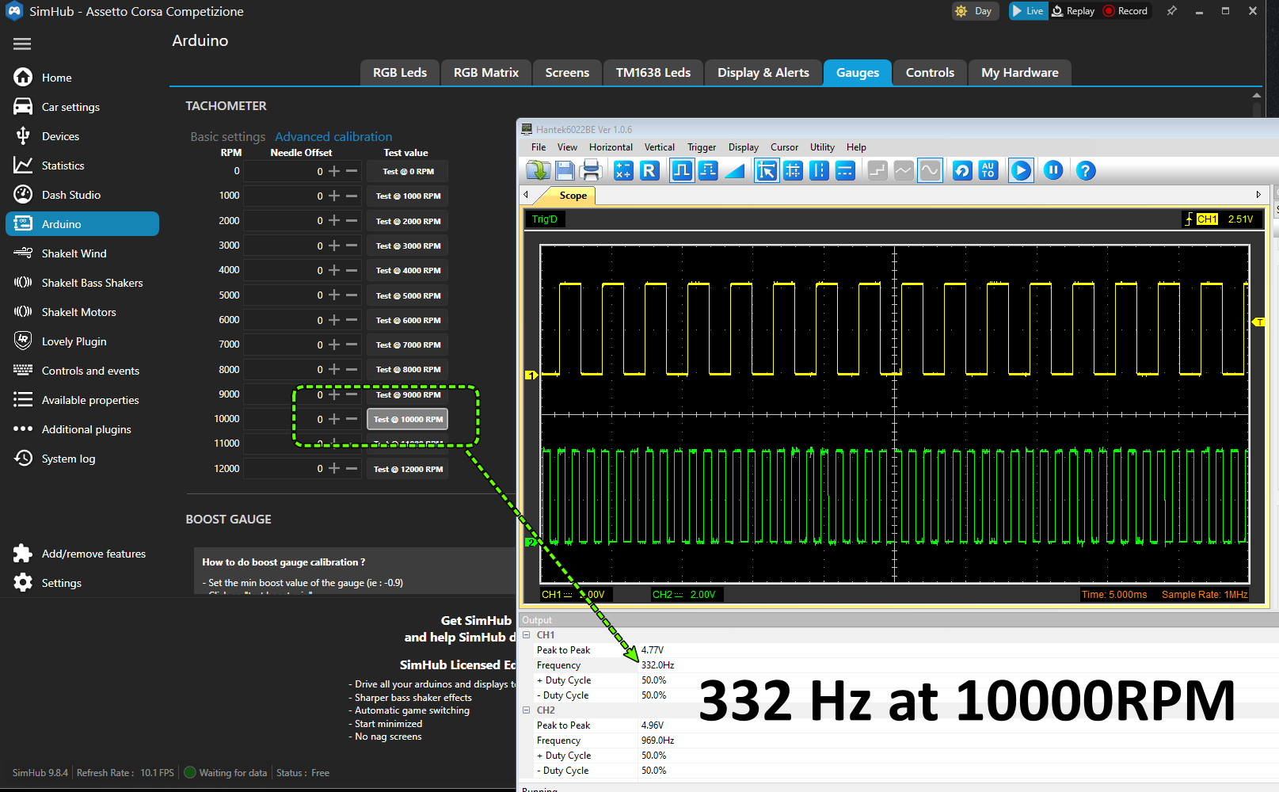Click CH1 ground level marker on scope
This screenshot has height=792, width=1279.
(531, 375)
